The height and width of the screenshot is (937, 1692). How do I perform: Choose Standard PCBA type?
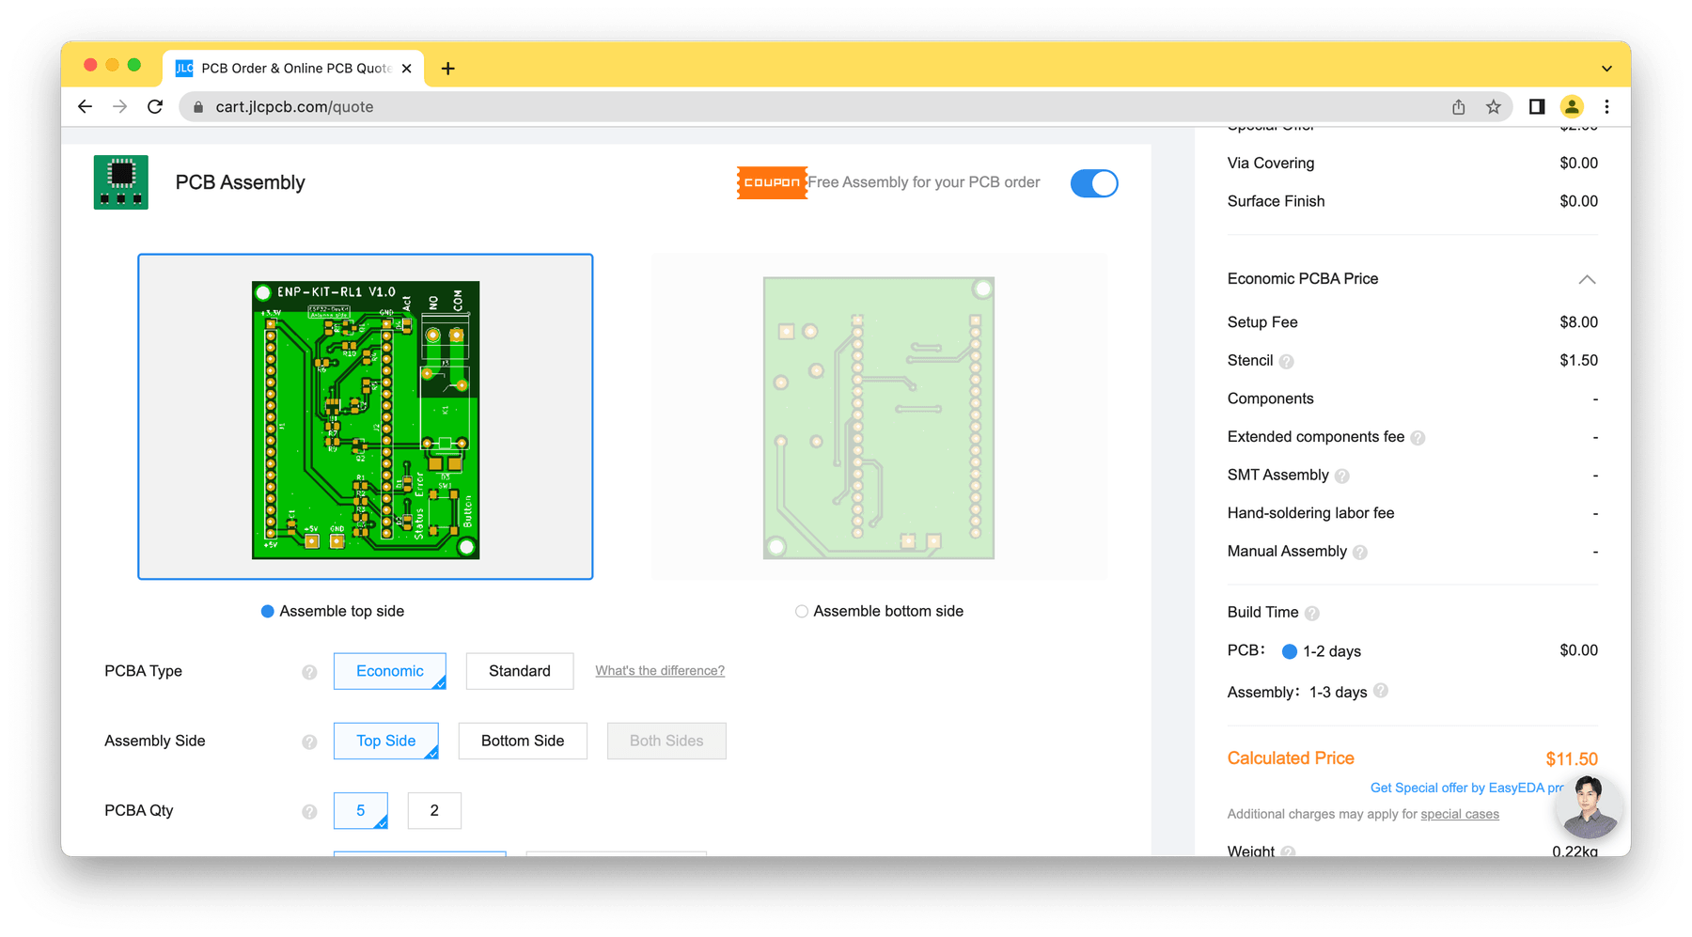coord(519,671)
